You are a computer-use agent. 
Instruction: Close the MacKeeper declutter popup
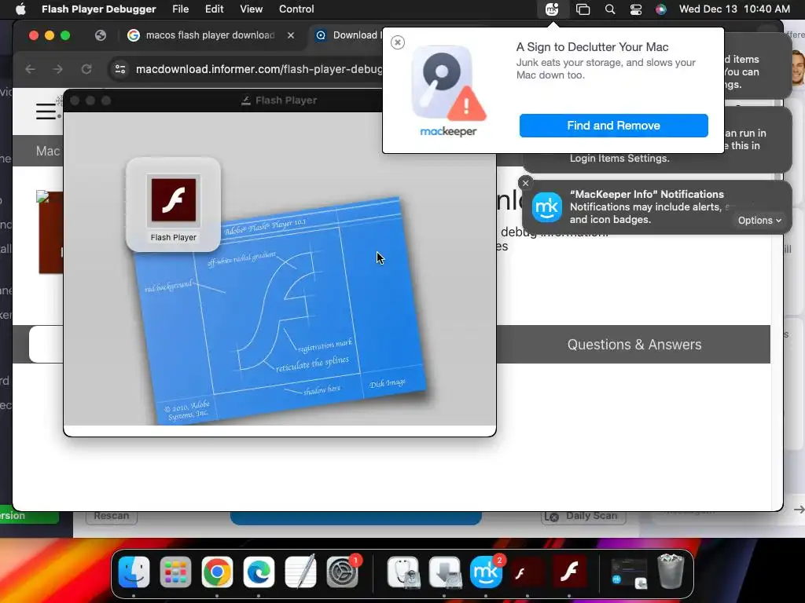point(397,42)
